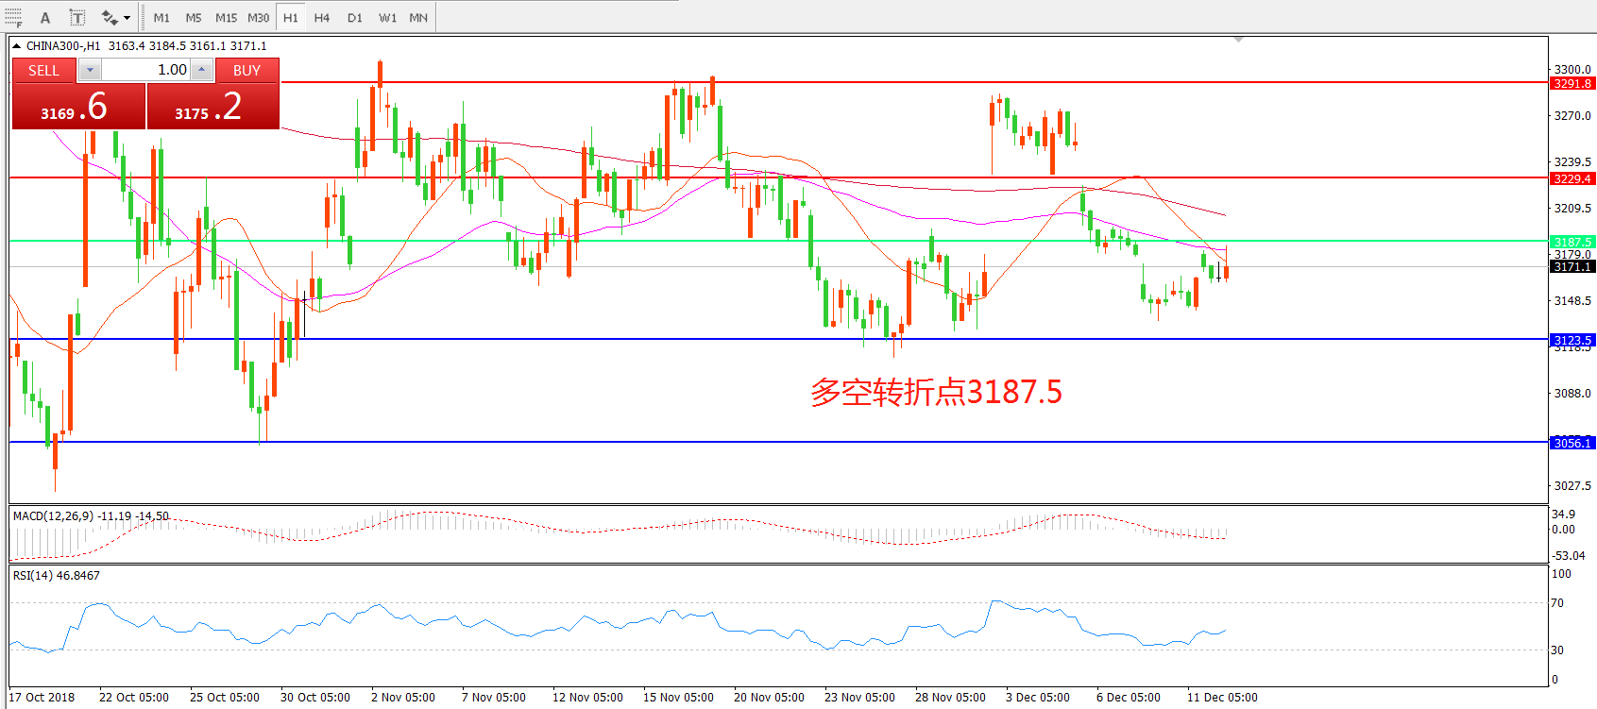The image size is (1597, 709).
Task: Switch to the M15 timeframe
Action: coord(226,17)
